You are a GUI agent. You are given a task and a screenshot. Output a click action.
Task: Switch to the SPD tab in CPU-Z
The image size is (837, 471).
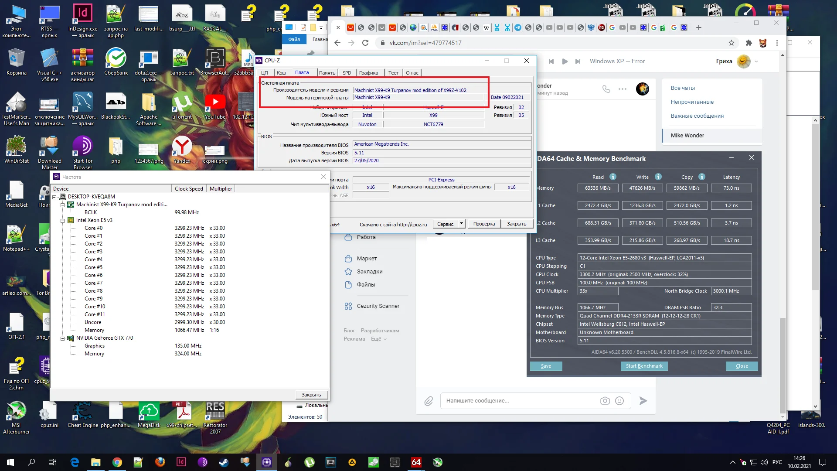pyautogui.click(x=347, y=73)
